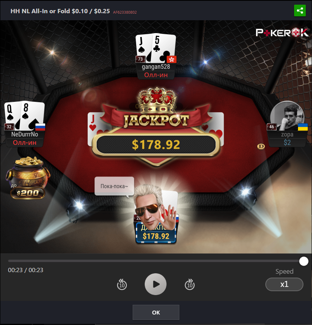
Task: Click the PokerOK logo
Action: [x=282, y=33]
